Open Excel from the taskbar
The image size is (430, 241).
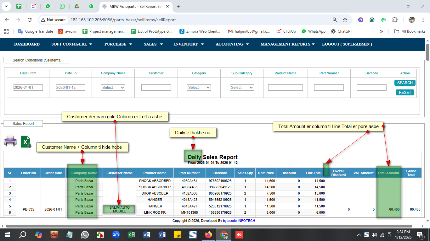tap(131, 235)
